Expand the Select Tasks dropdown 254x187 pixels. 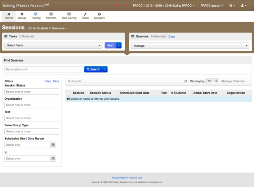click(x=99, y=46)
